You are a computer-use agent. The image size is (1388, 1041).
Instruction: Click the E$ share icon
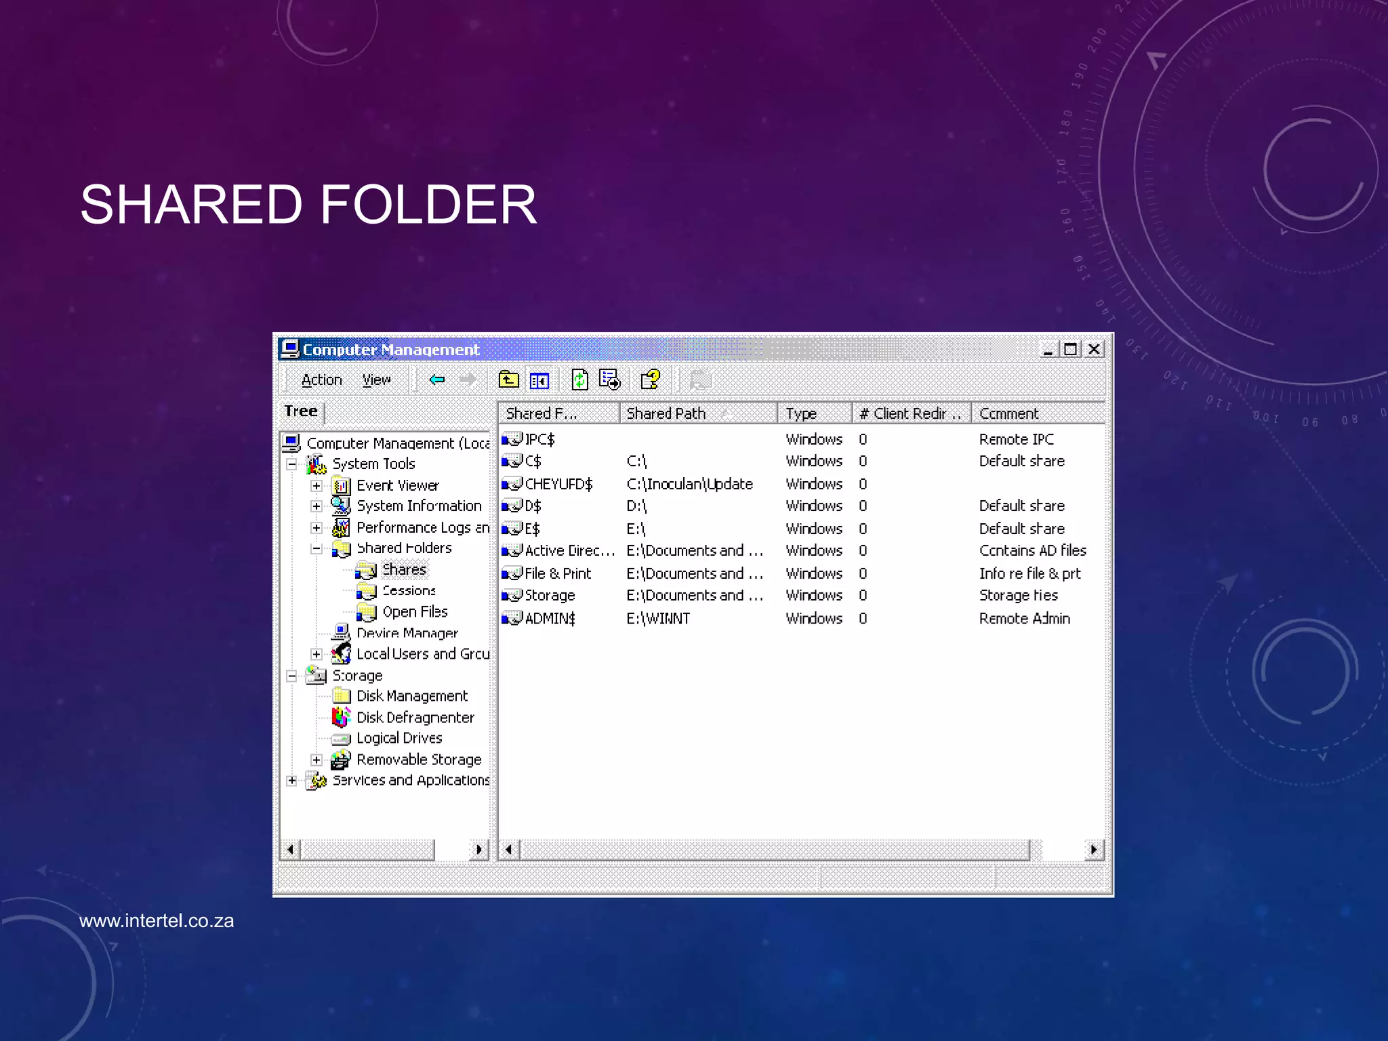point(512,529)
